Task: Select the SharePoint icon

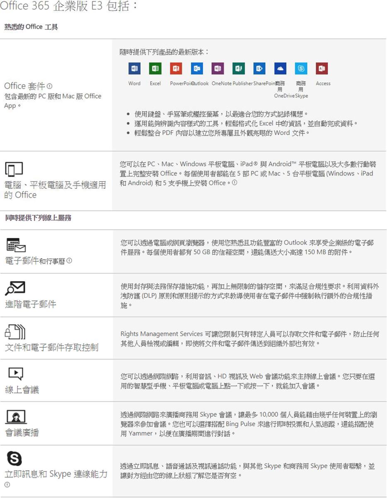Action: (259, 68)
